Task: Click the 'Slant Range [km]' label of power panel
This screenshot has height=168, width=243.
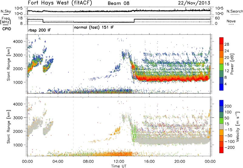Action: tap(9, 64)
